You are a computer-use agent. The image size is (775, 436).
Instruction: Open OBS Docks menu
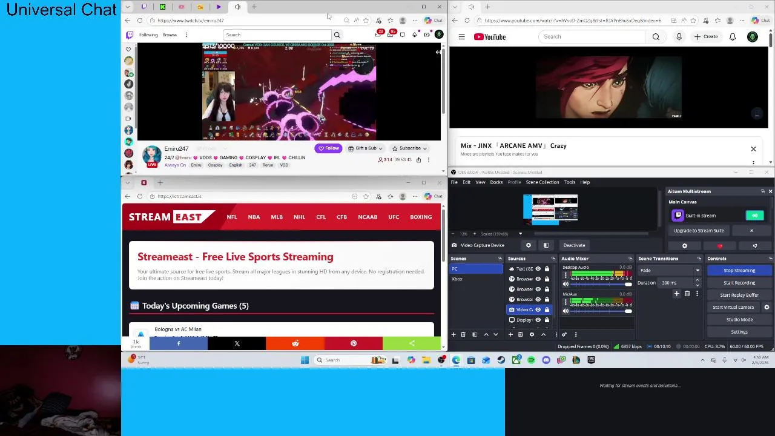pos(496,182)
